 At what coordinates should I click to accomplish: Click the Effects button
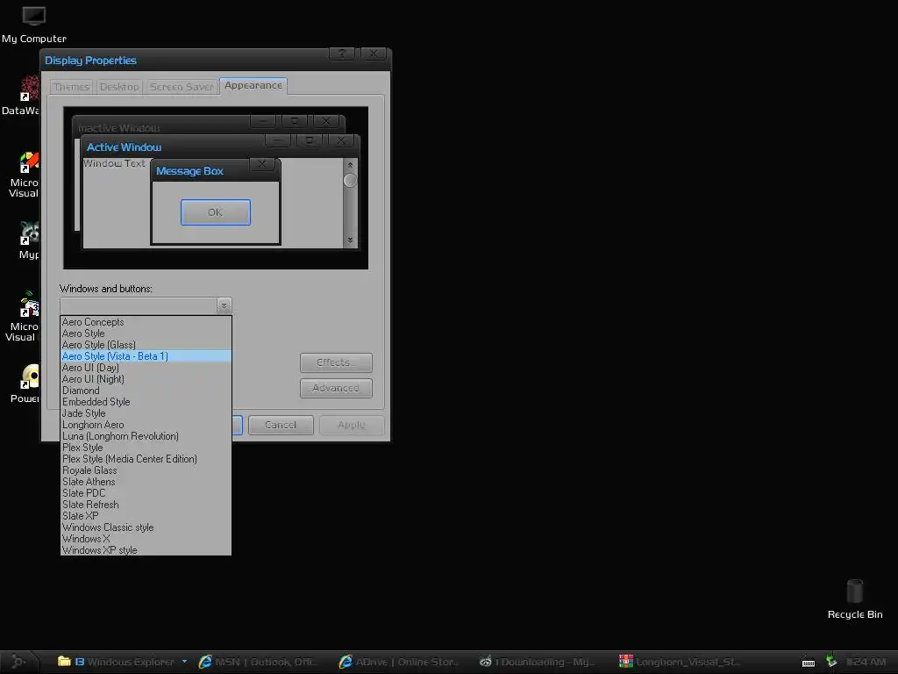click(x=336, y=362)
